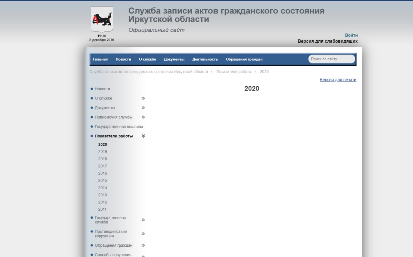Open the Главная menu item
This screenshot has height=257, width=413.
click(100, 59)
